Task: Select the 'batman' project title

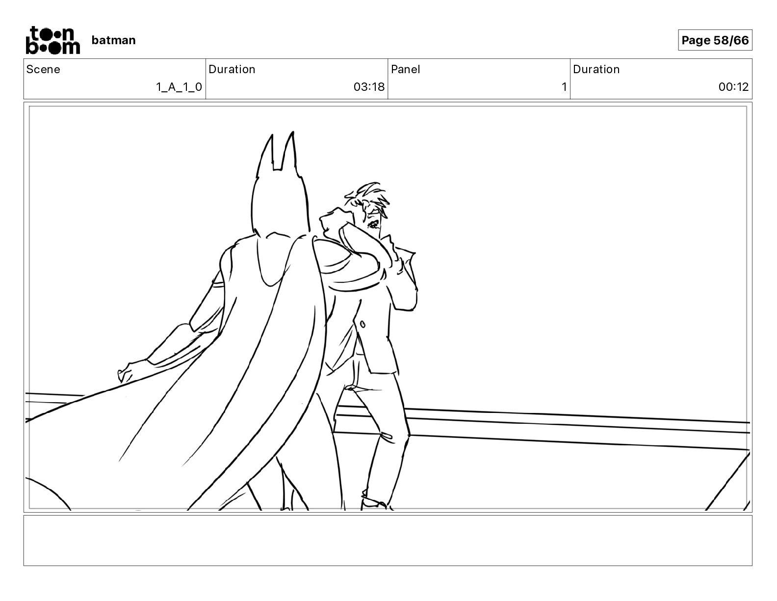Action: (x=113, y=40)
